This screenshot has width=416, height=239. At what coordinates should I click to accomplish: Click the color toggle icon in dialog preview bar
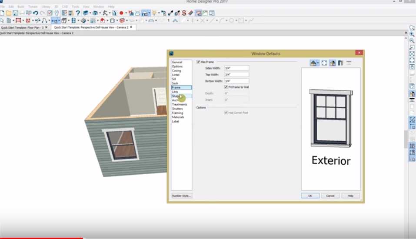point(333,63)
